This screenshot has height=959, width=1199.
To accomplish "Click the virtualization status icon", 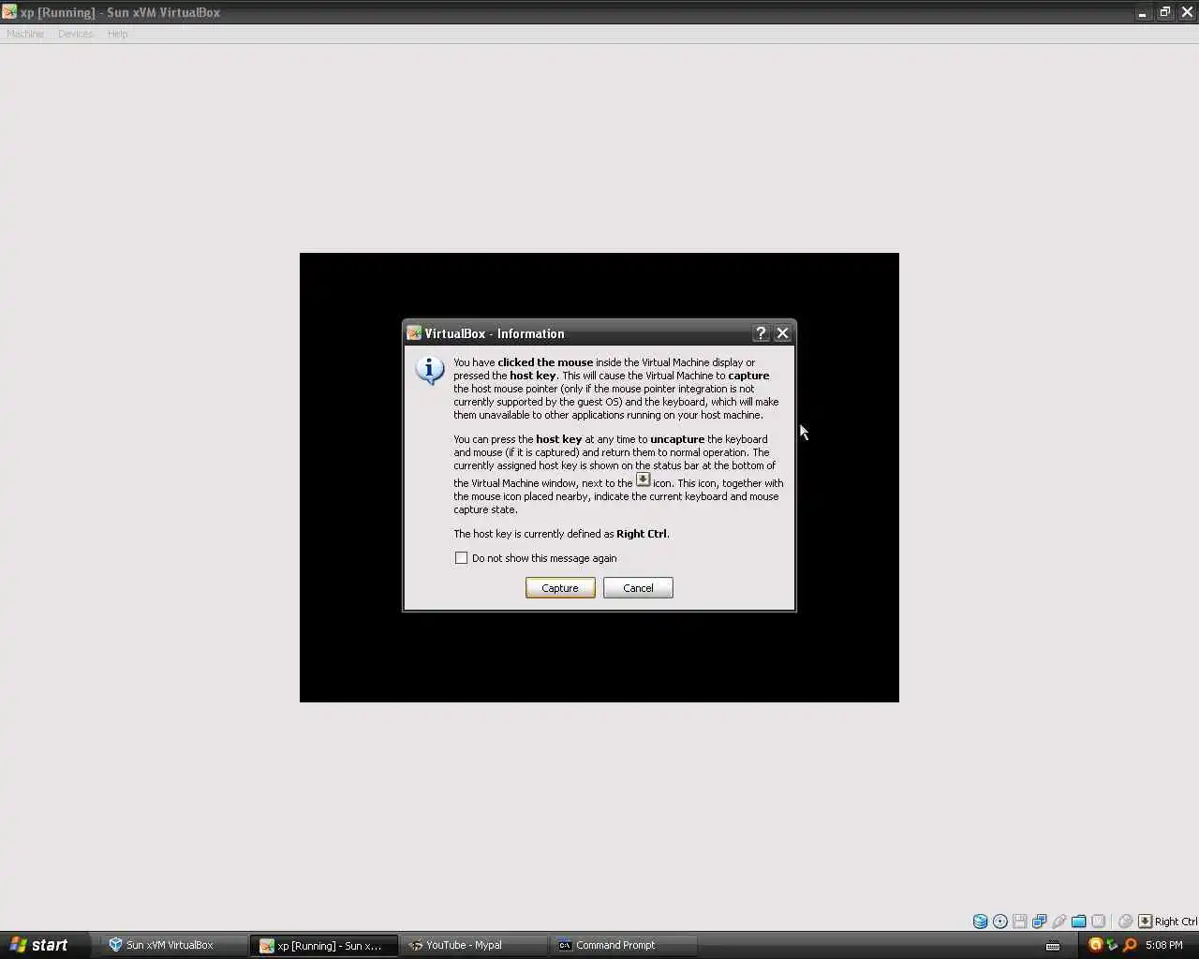I will (x=1099, y=922).
